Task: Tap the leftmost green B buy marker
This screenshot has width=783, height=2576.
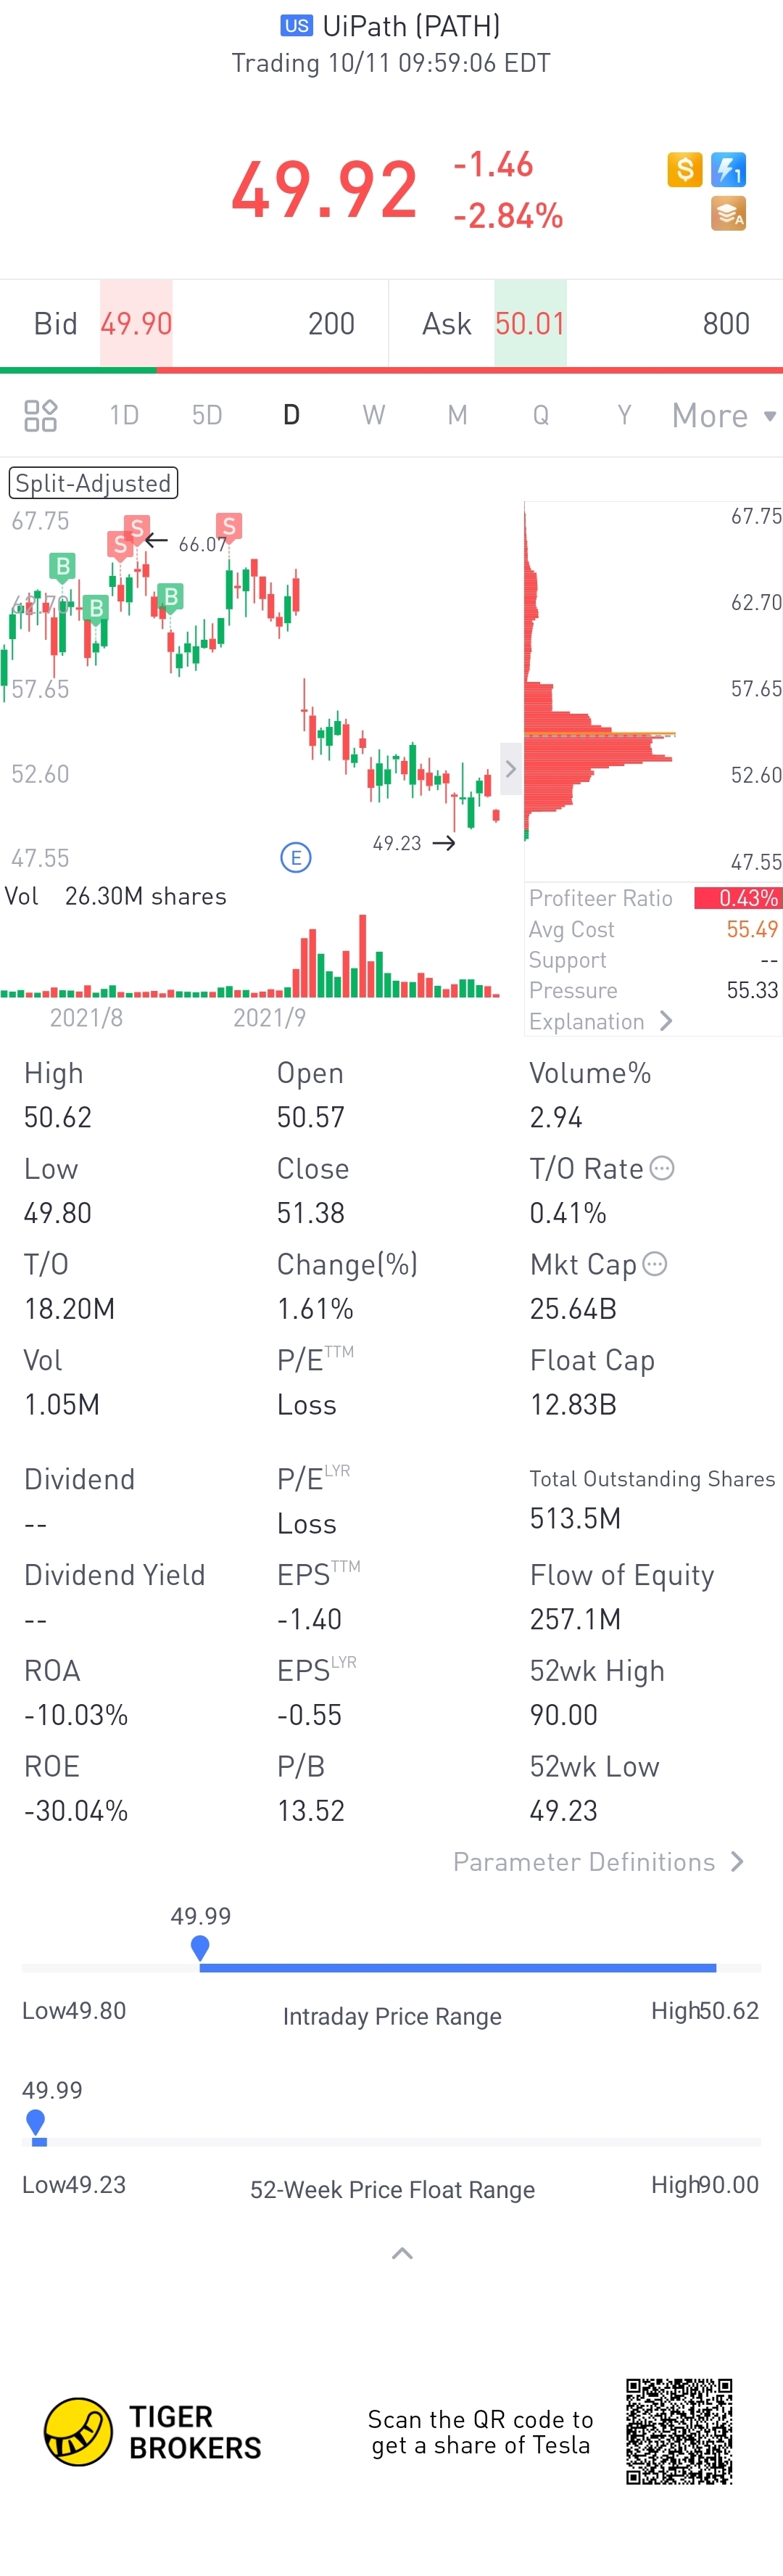Action: pyautogui.click(x=62, y=566)
